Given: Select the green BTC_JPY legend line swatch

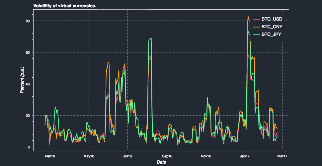Looking at the screenshot, I should point(257,35).
